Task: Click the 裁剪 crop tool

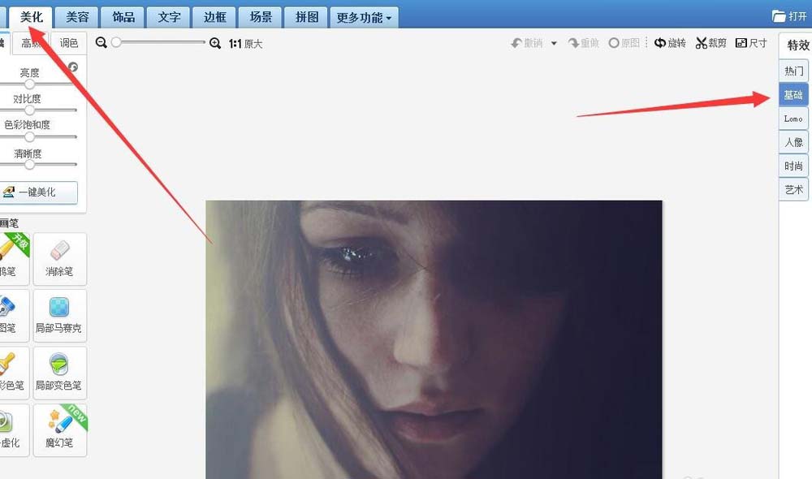Action: click(x=711, y=43)
